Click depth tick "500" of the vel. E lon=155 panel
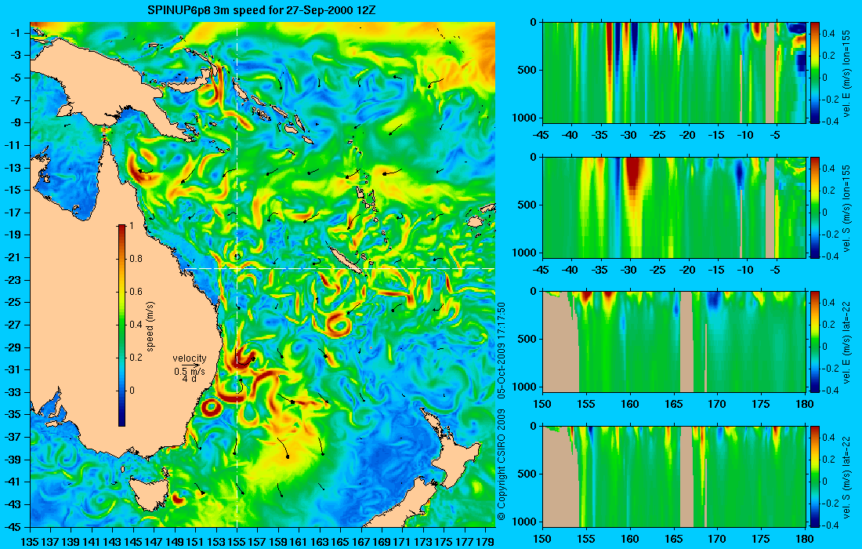Viewport: 862px width, 549px height. 527,70
